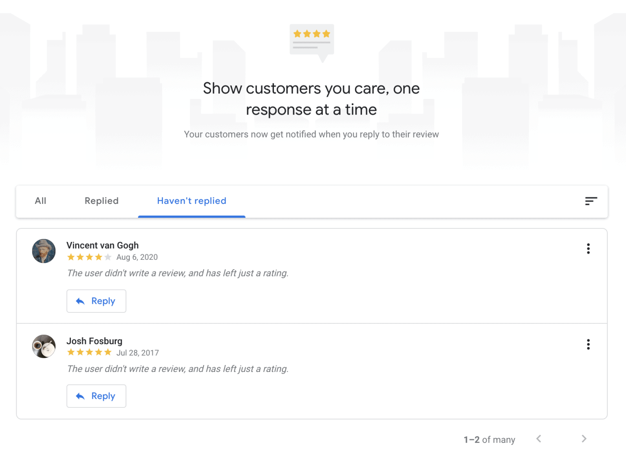The image size is (626, 456).
Task: Open the Haven't replied tab
Action: pos(192,201)
